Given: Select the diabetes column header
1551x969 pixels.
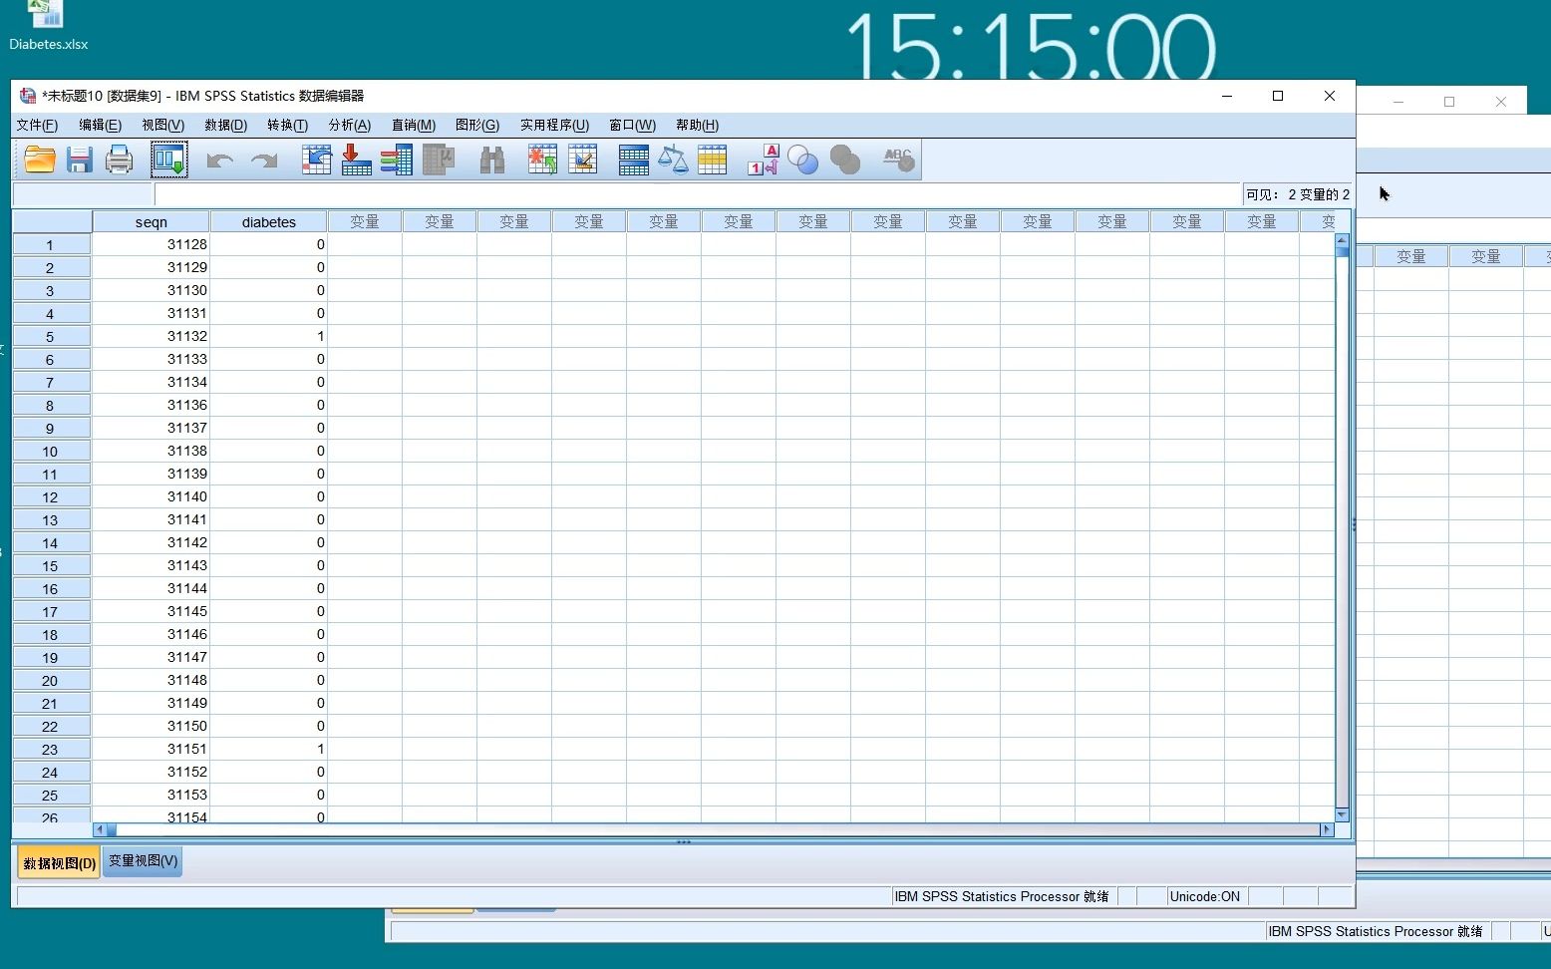Looking at the screenshot, I should (269, 221).
